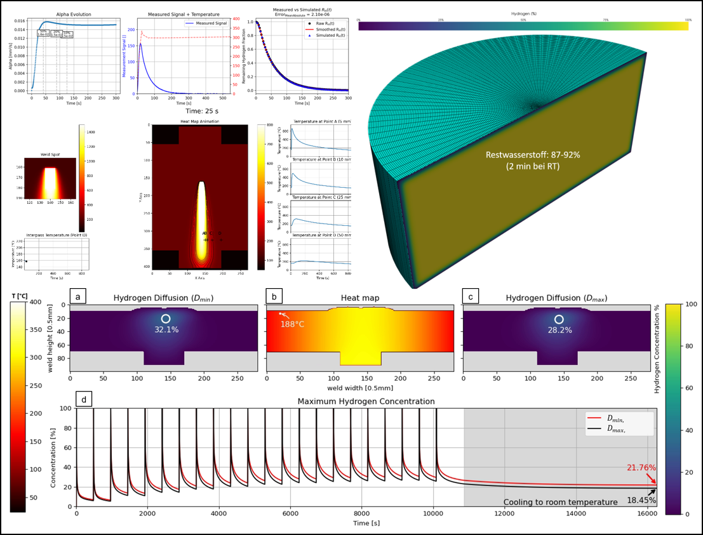
Task: Click the '(2 min bei RT)' text
Action: pyautogui.click(x=533, y=166)
